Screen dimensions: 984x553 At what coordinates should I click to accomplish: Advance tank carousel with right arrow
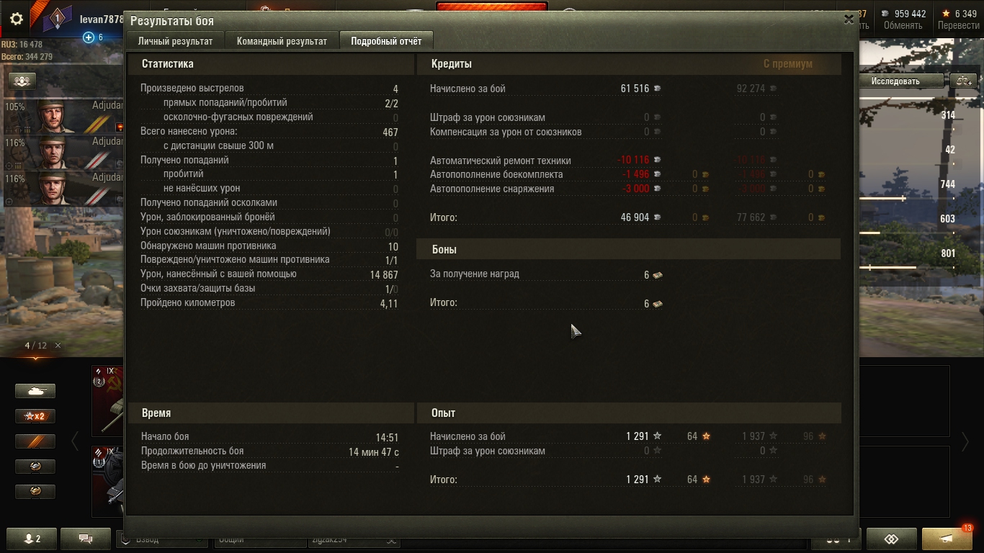pyautogui.click(x=965, y=441)
